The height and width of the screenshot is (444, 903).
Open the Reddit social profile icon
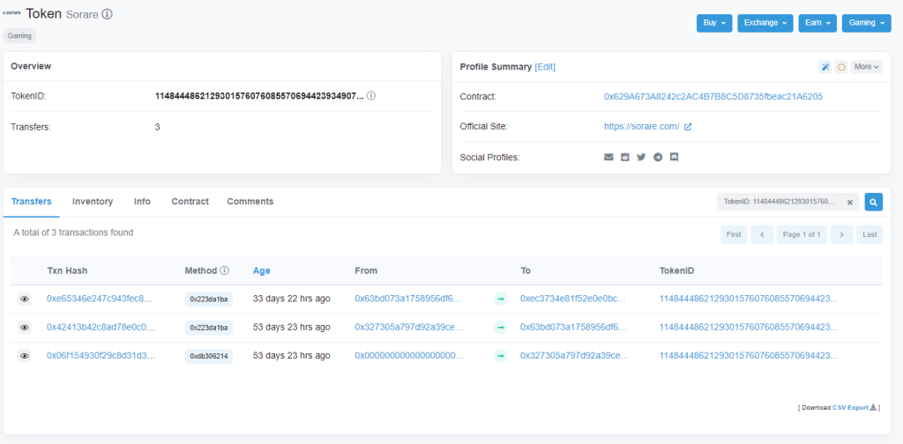tap(625, 157)
